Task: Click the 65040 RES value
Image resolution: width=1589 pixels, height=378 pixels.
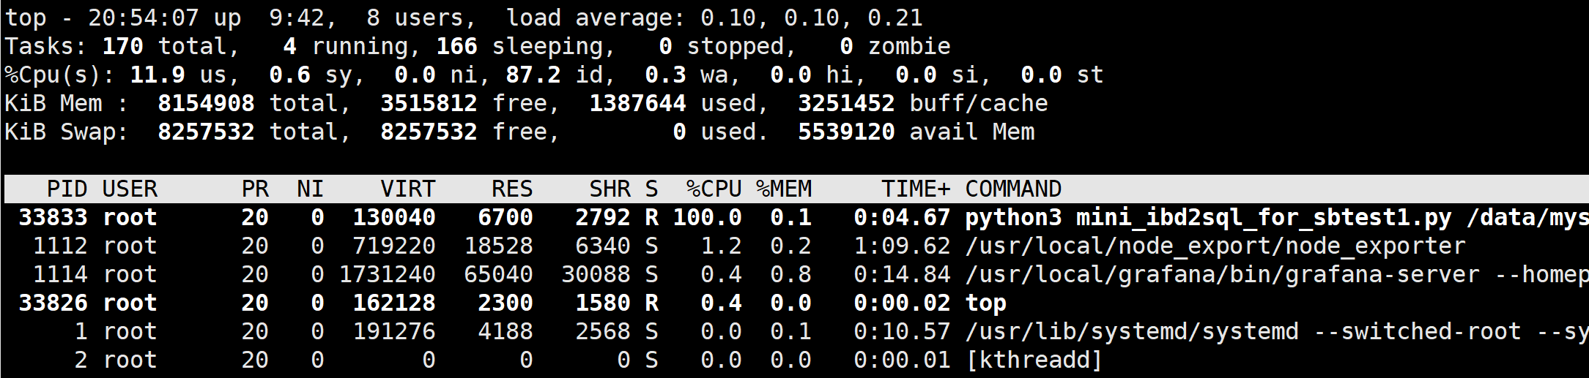Action: click(498, 274)
